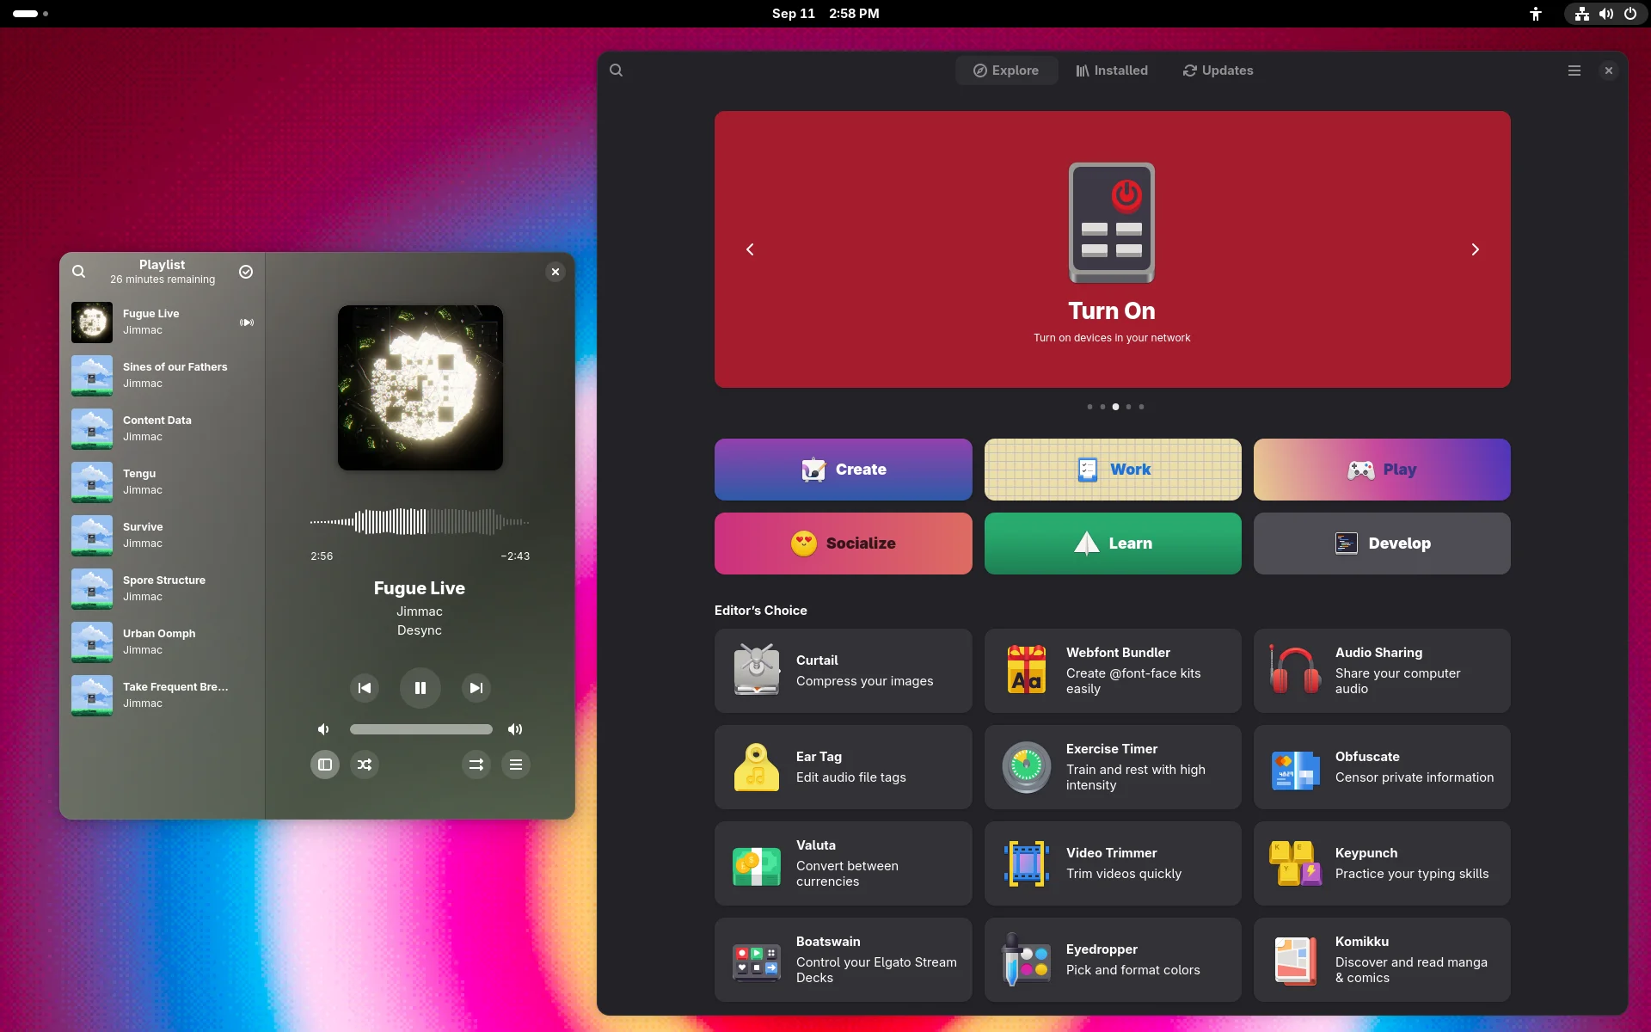Switch to the Installed tab
Screen dimensions: 1651x1032
click(1111, 70)
